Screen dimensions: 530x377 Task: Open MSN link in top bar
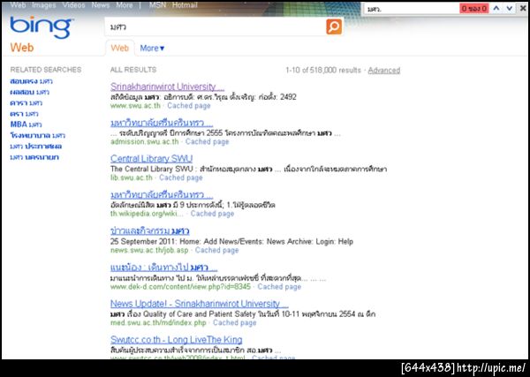point(158,5)
